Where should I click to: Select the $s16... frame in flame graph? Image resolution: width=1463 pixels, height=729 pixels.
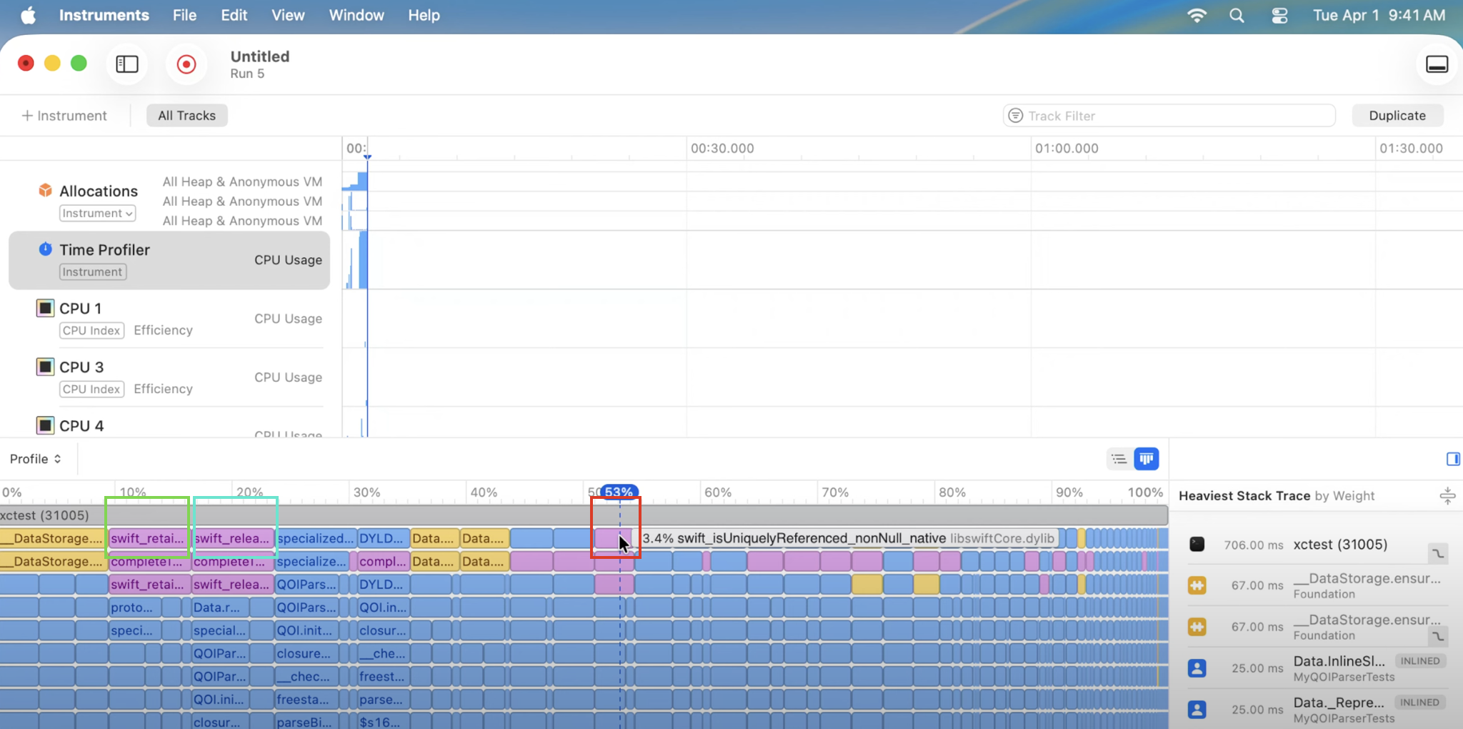(x=383, y=721)
